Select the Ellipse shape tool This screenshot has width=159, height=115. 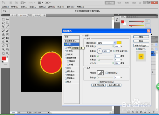(x=7, y=49)
